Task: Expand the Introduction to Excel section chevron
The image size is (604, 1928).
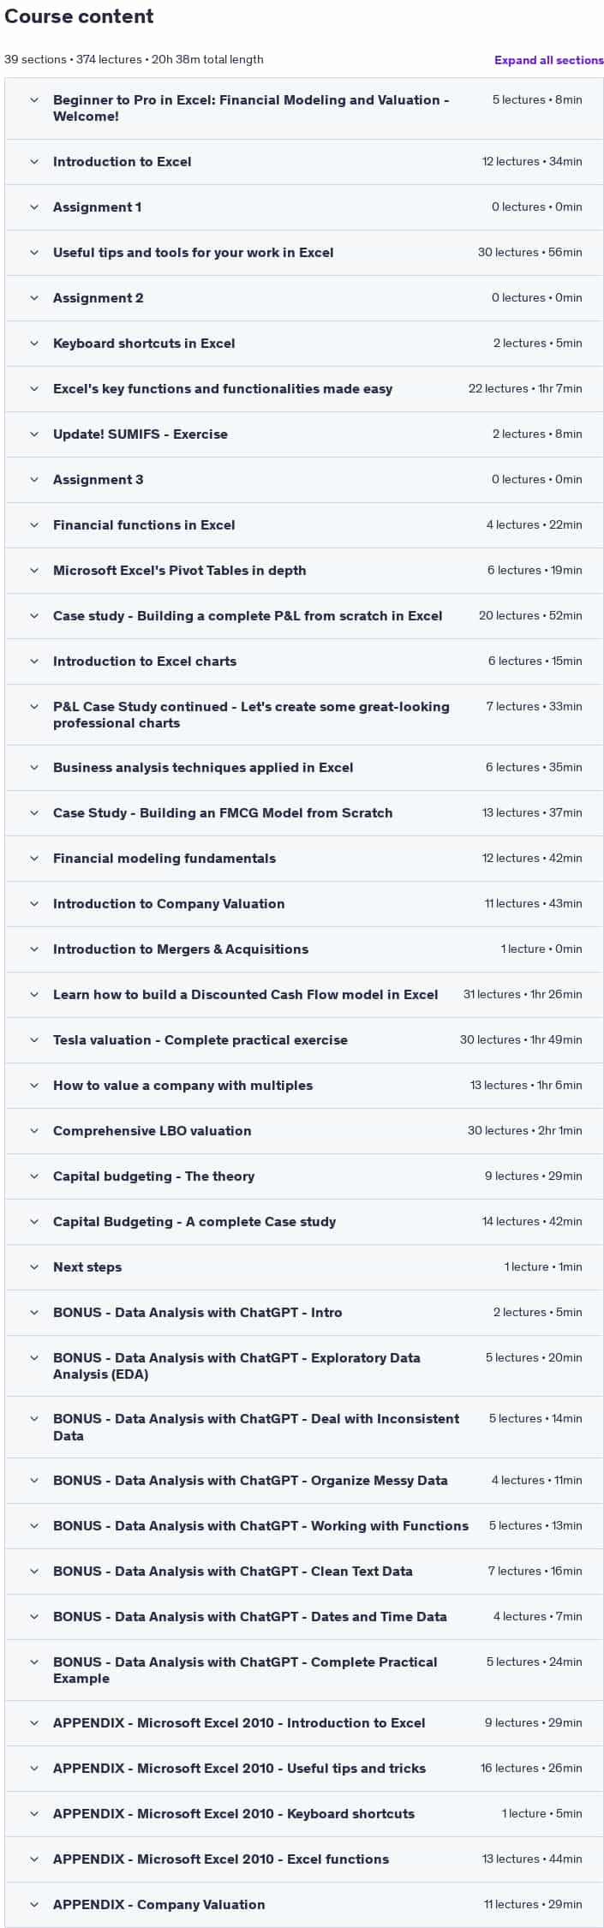Action: tap(34, 161)
